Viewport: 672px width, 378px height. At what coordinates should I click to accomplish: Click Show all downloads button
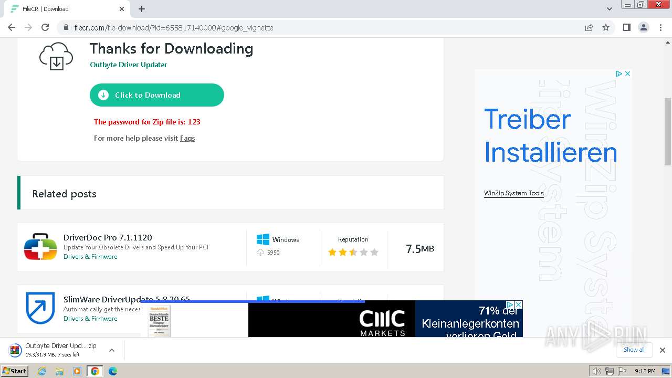click(634, 350)
